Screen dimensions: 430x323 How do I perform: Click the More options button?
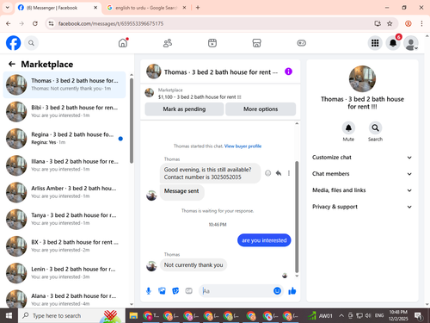[x=261, y=109]
